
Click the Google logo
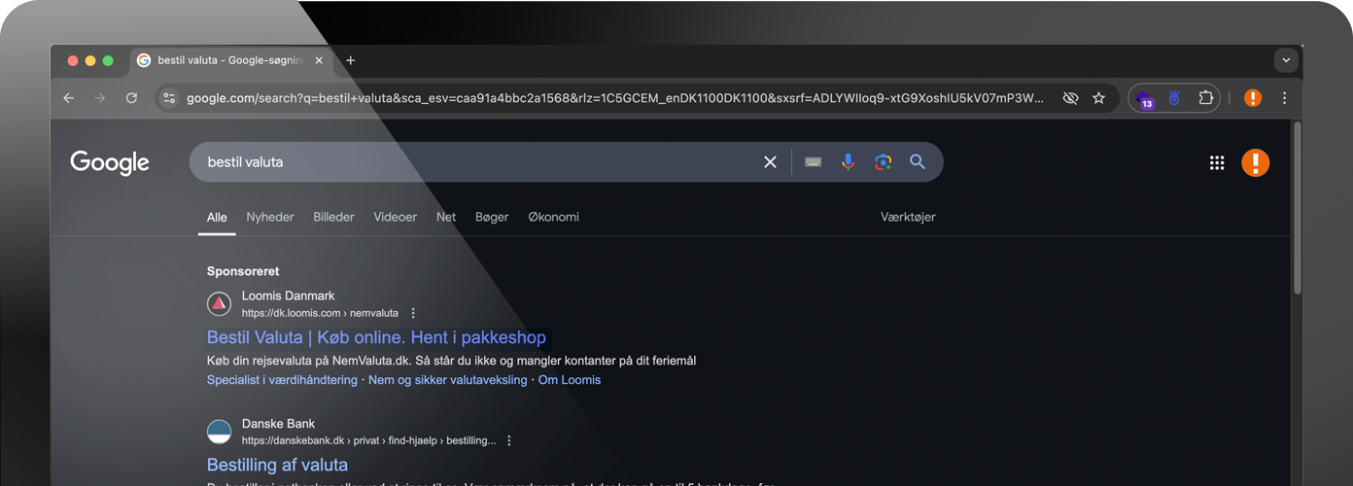110,162
